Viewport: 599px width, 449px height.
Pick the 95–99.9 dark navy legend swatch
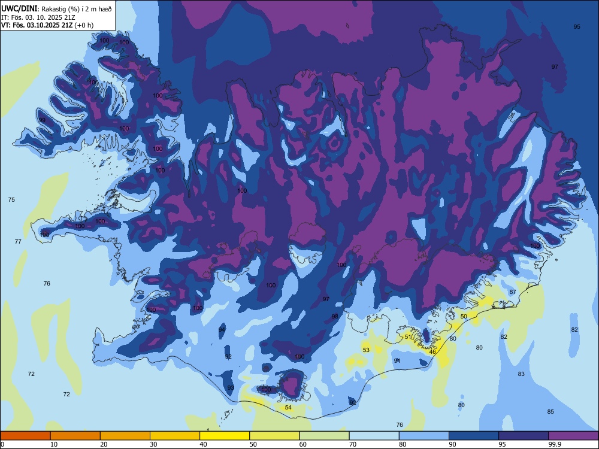coord(524,436)
